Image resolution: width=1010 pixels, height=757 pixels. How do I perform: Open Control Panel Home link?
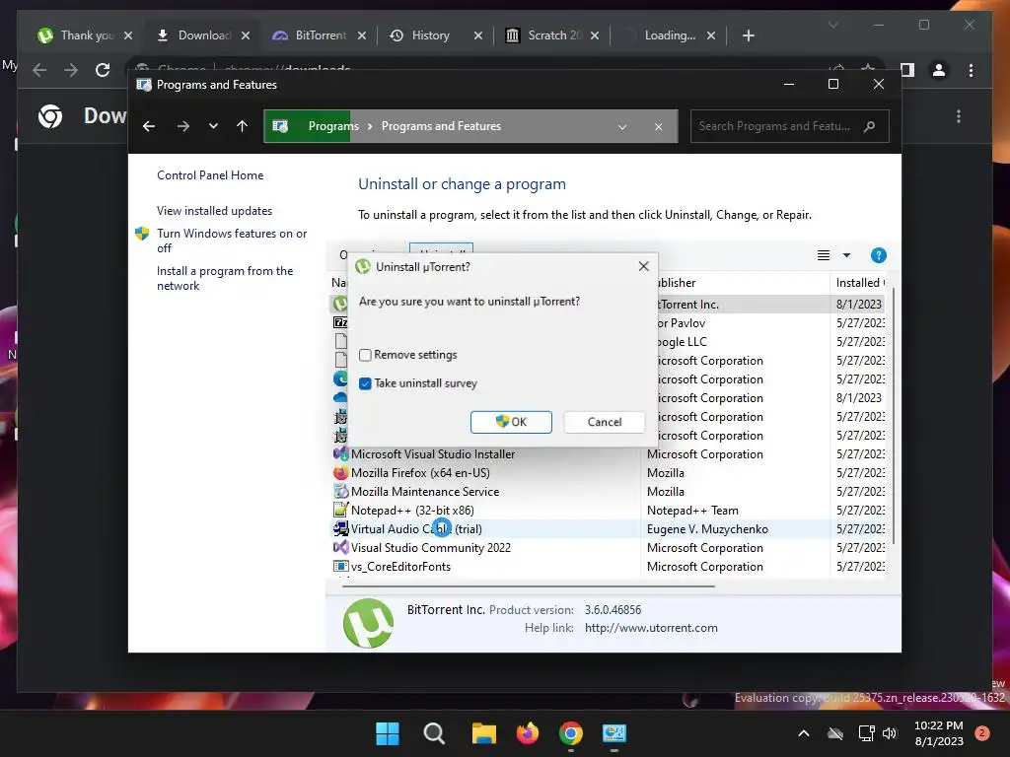pos(210,175)
